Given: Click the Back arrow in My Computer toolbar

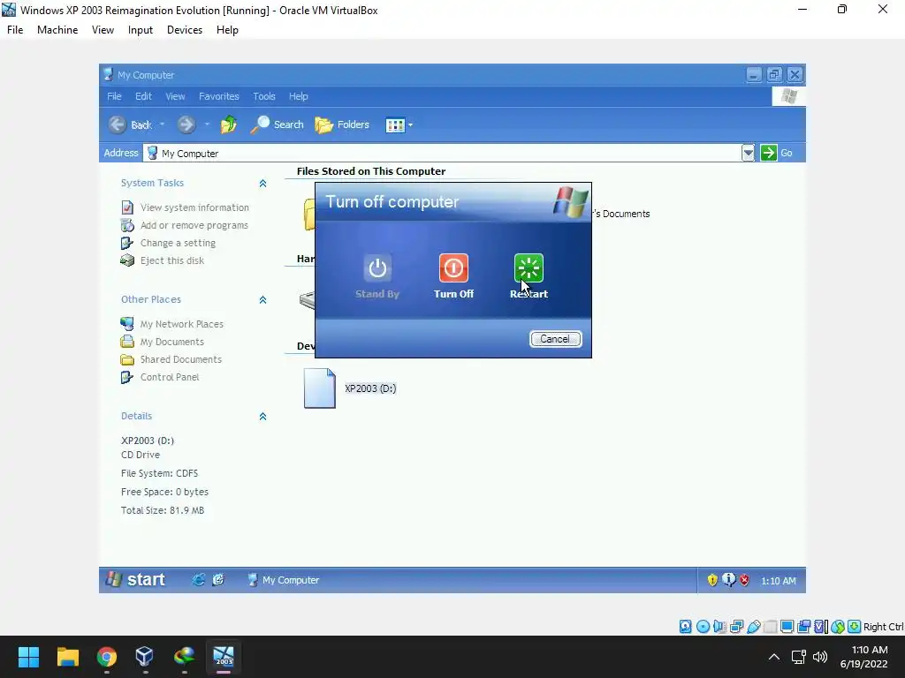Looking at the screenshot, I should point(118,124).
